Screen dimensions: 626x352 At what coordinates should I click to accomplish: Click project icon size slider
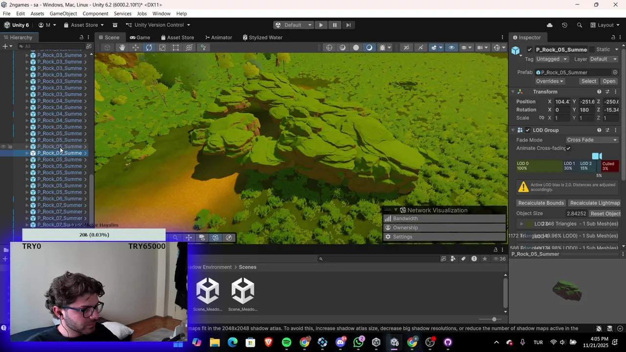(x=491, y=319)
